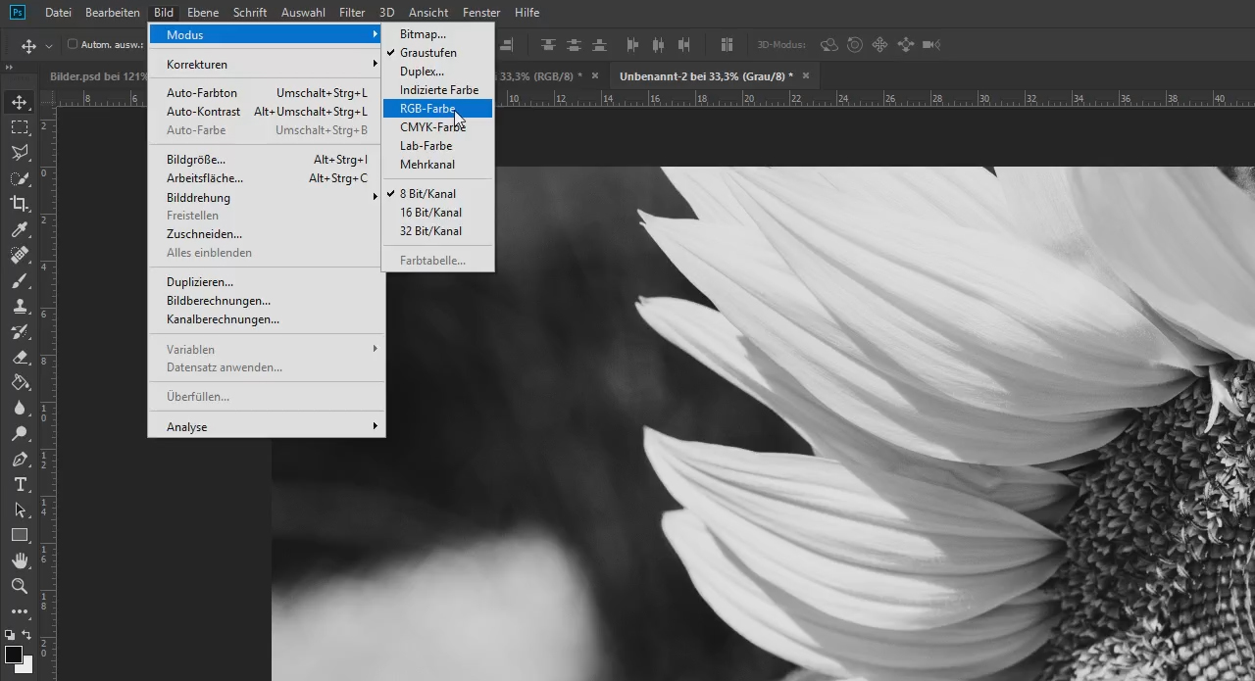Select the Eraser tool
This screenshot has width=1255, height=681.
pyautogui.click(x=19, y=358)
